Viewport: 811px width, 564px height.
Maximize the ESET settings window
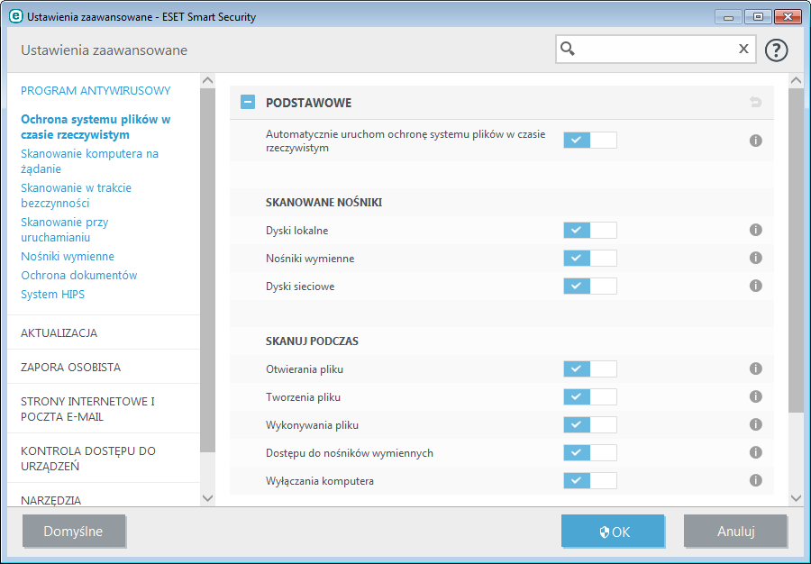click(x=758, y=16)
